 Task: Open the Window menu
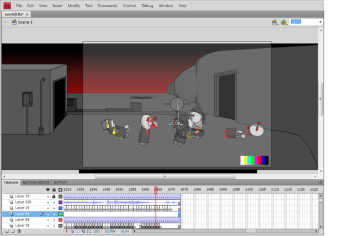[x=165, y=5]
